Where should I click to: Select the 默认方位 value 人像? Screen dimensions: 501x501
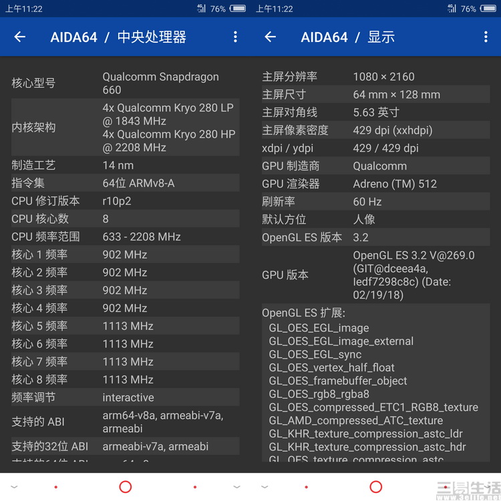pos(364,220)
